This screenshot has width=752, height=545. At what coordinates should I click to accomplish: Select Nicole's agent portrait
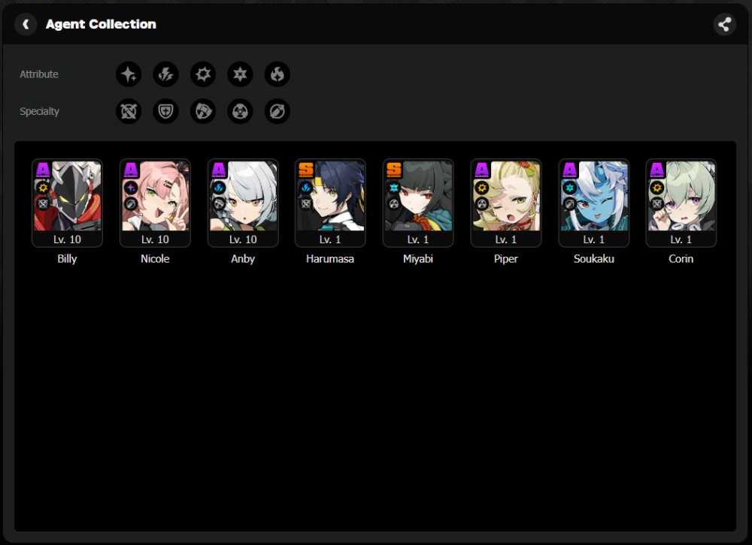click(155, 203)
